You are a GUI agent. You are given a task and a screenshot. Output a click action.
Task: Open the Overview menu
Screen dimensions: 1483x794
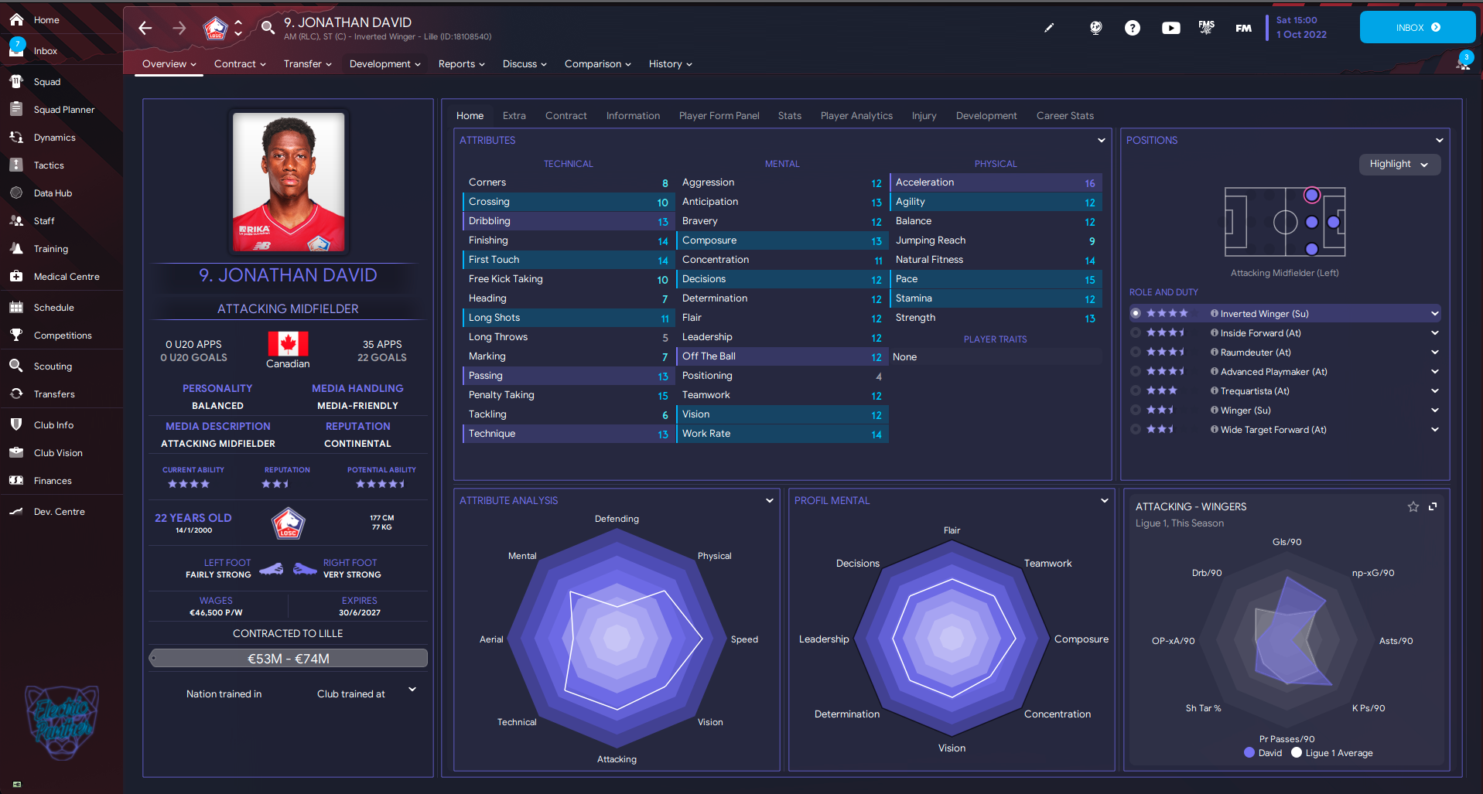(169, 63)
